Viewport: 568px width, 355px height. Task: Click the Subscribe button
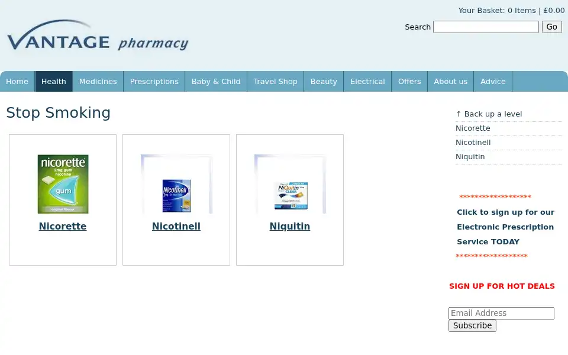click(x=472, y=325)
